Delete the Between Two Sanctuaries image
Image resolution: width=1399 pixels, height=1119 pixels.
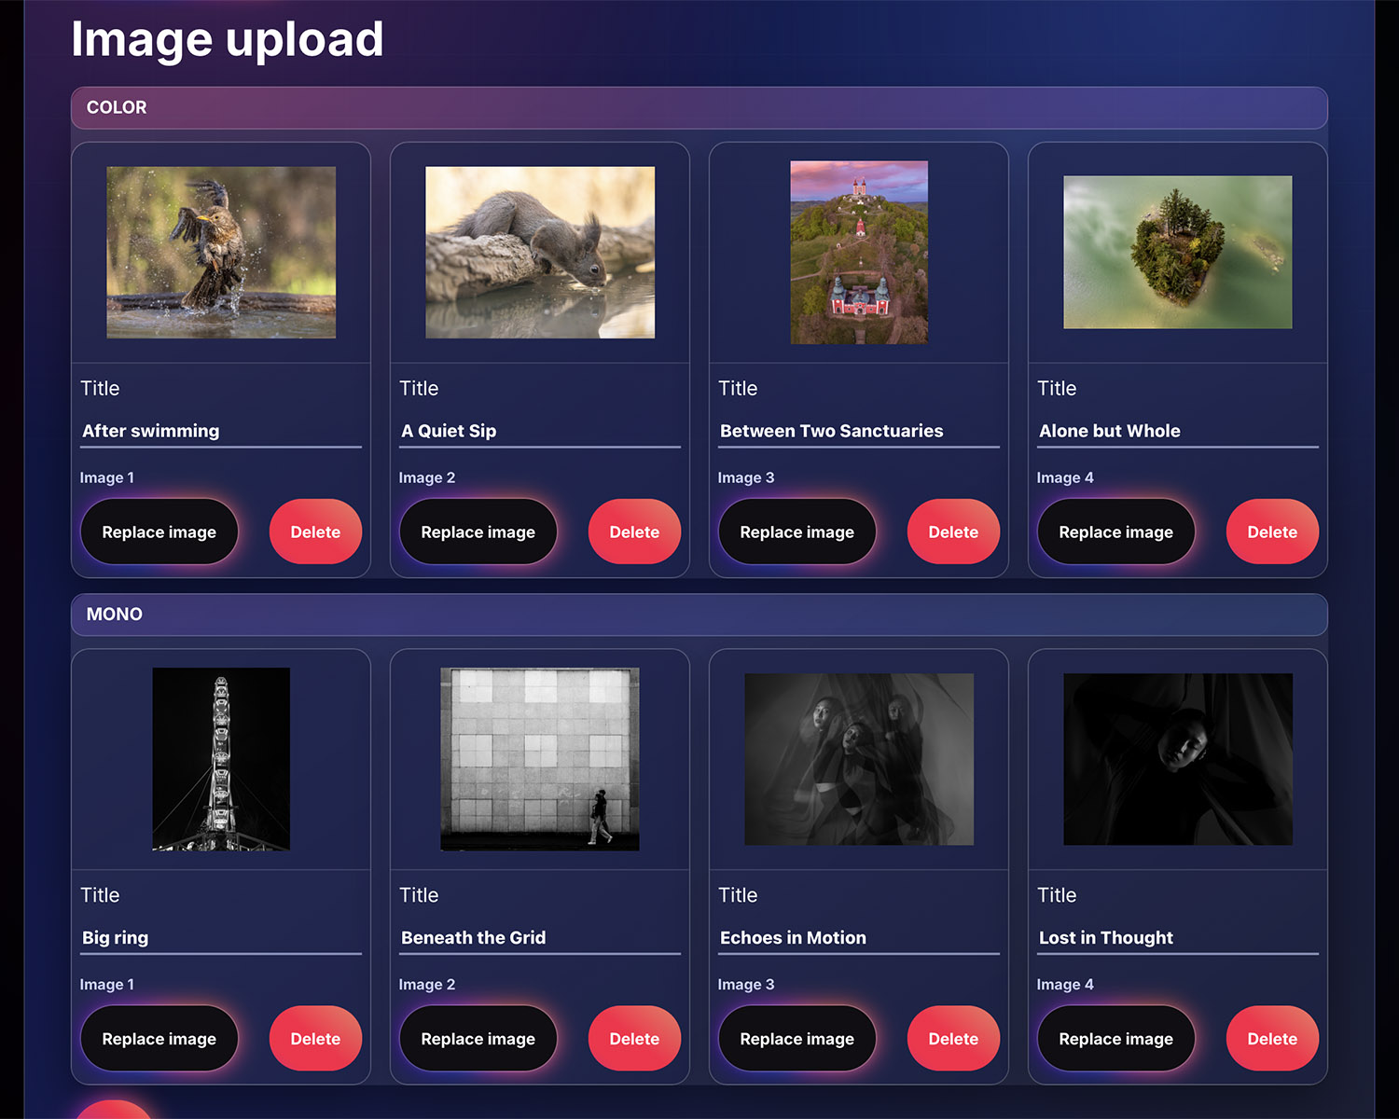pyautogui.click(x=953, y=532)
